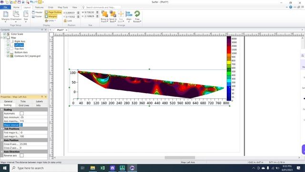The height and width of the screenshot is (172, 305).
Task: Click the horizontal scrollbar thumb
Action: 180,158
